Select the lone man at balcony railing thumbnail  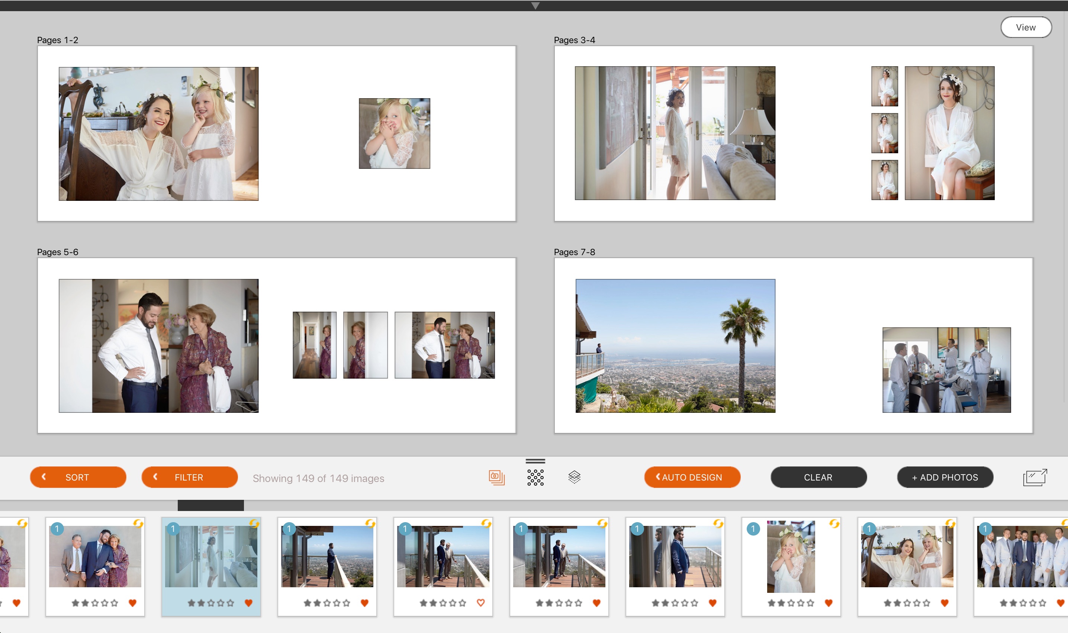[327, 556]
